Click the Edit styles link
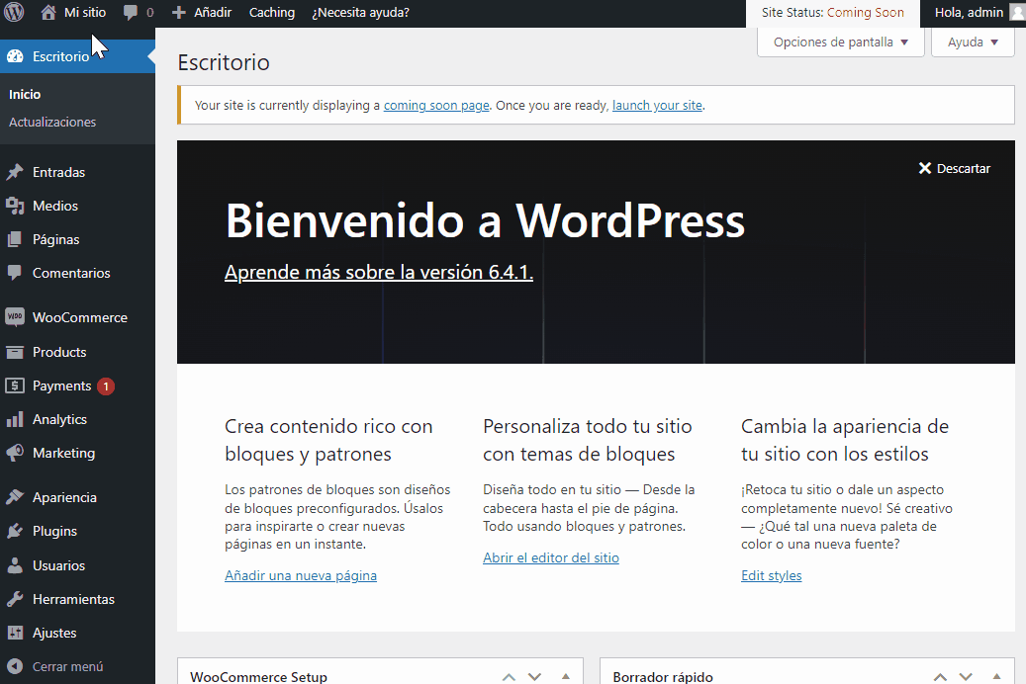 pyautogui.click(x=772, y=575)
